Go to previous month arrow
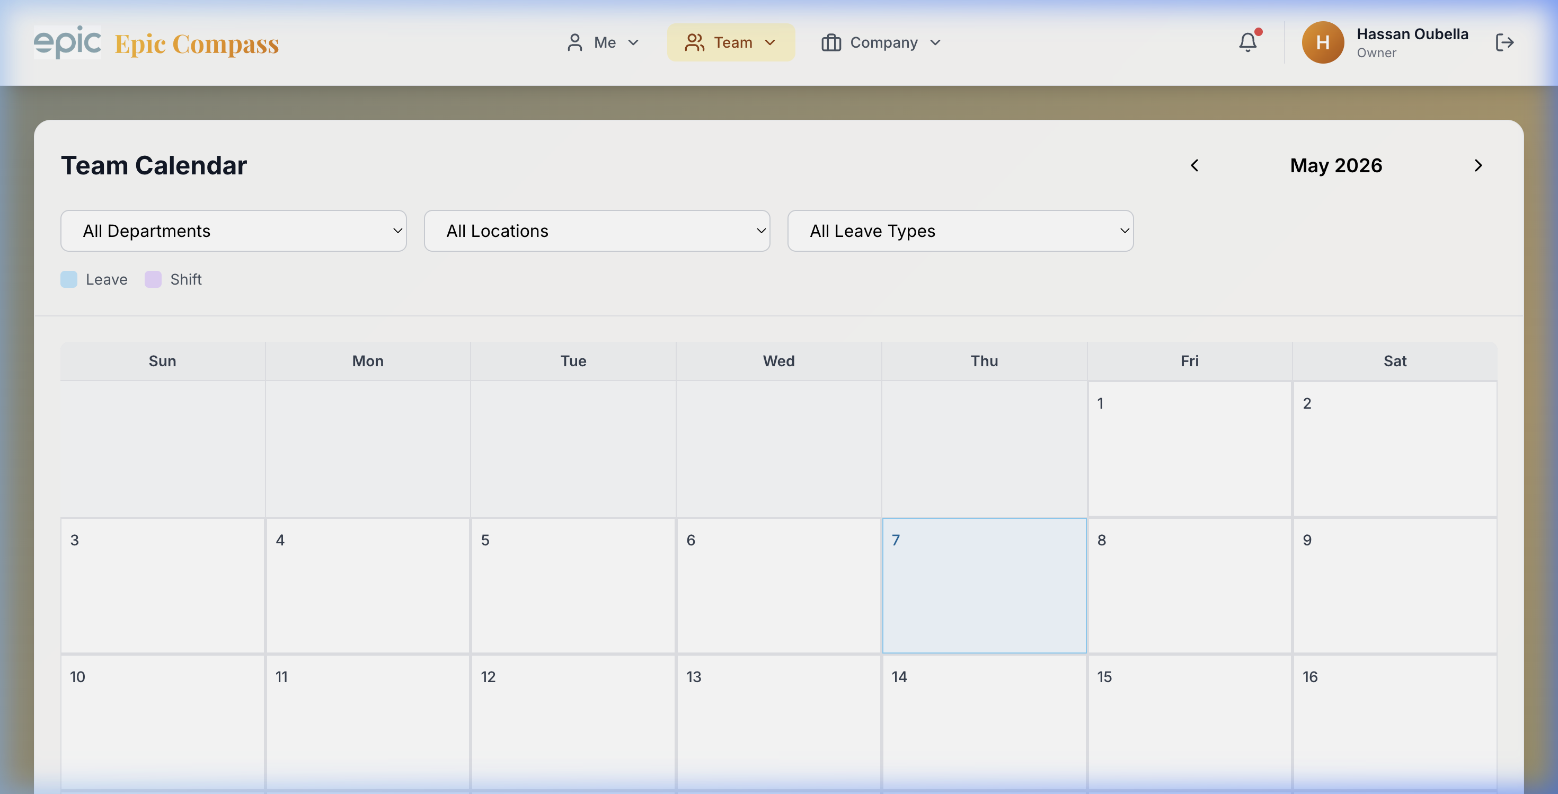1558x794 pixels. click(1194, 166)
